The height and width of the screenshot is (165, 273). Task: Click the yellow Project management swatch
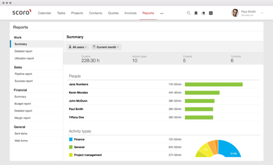71,155
